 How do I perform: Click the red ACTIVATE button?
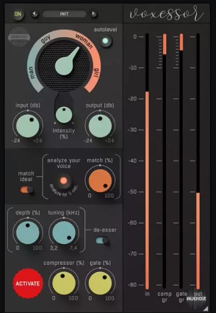28,284
